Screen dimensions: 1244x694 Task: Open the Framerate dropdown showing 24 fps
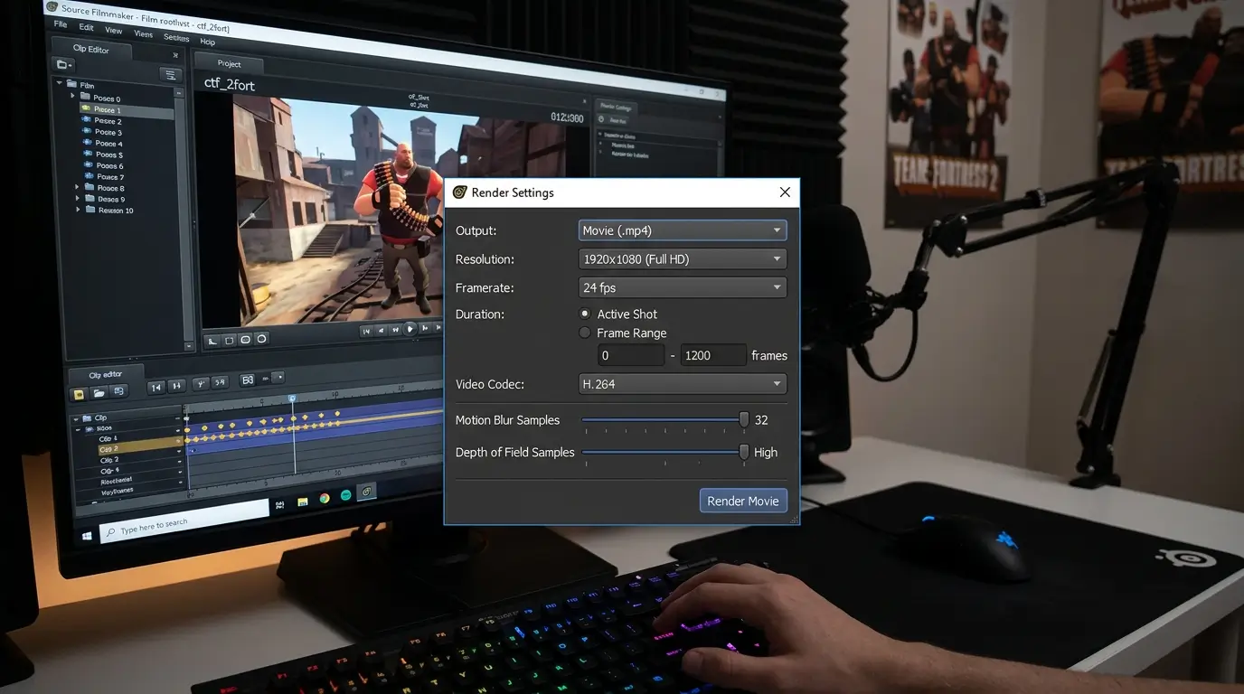(x=682, y=287)
